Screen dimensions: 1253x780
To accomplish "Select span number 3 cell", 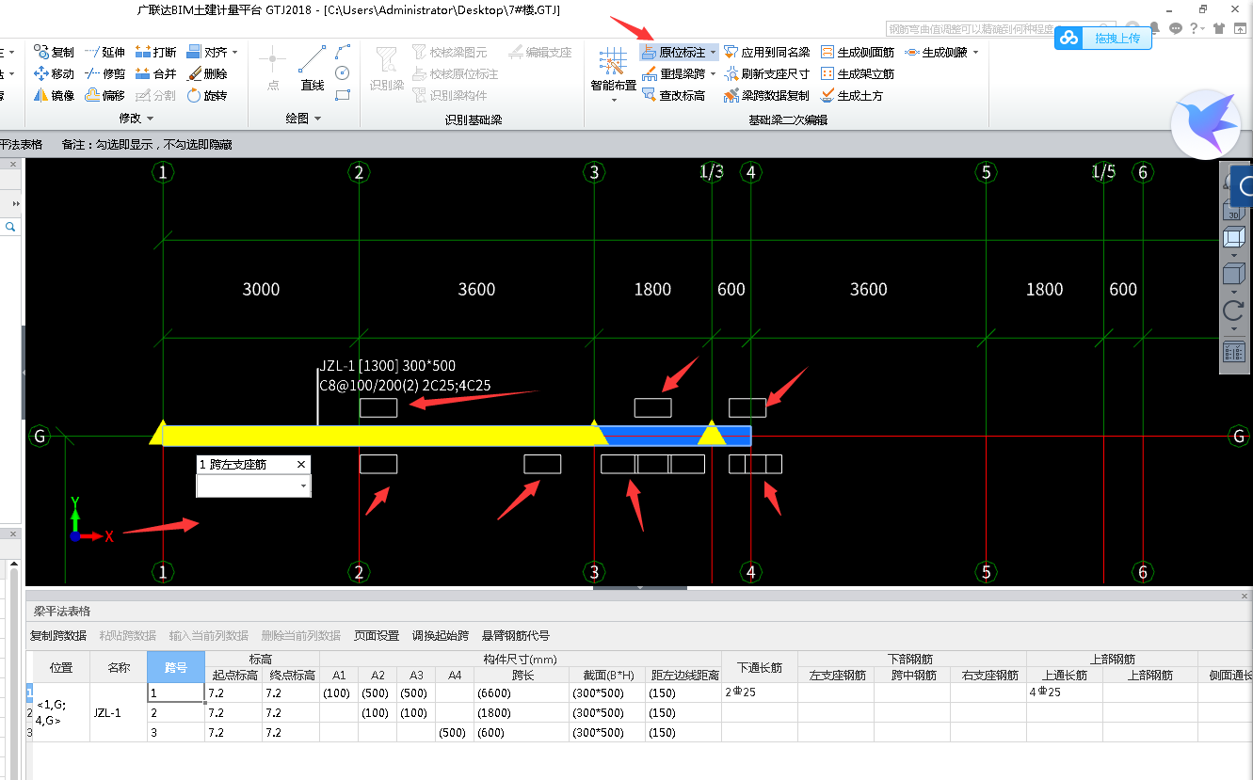I will click(176, 732).
